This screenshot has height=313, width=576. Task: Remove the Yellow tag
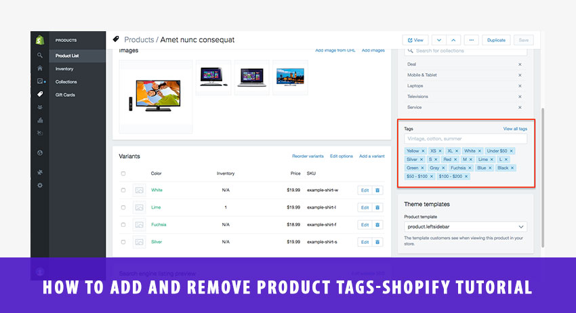click(423, 151)
